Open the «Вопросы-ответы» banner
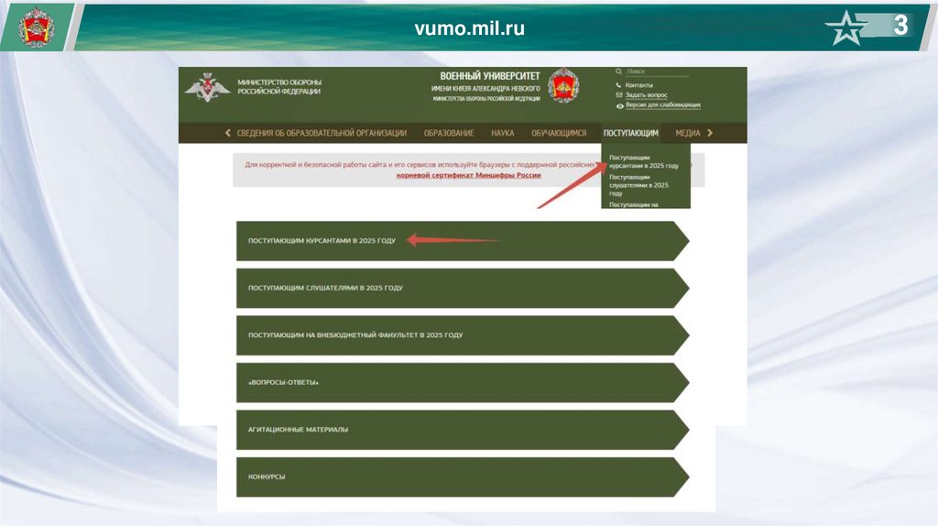This screenshot has width=938, height=526. pos(463,382)
